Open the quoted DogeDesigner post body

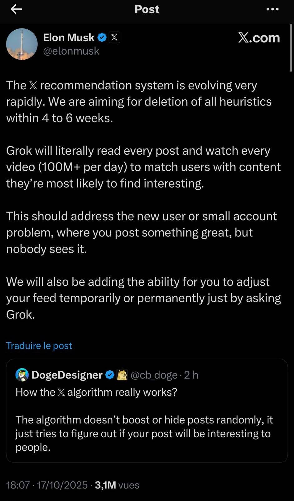click(x=144, y=433)
